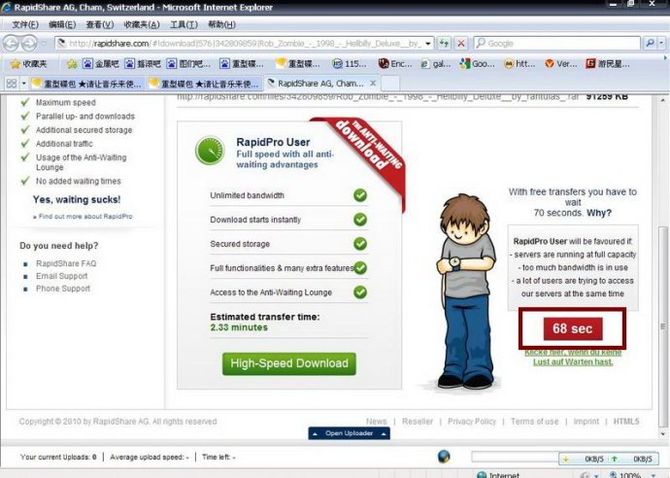This screenshot has height=478, width=670.
Task: Open the zoom level 100% dropdown
Action: (x=653, y=475)
